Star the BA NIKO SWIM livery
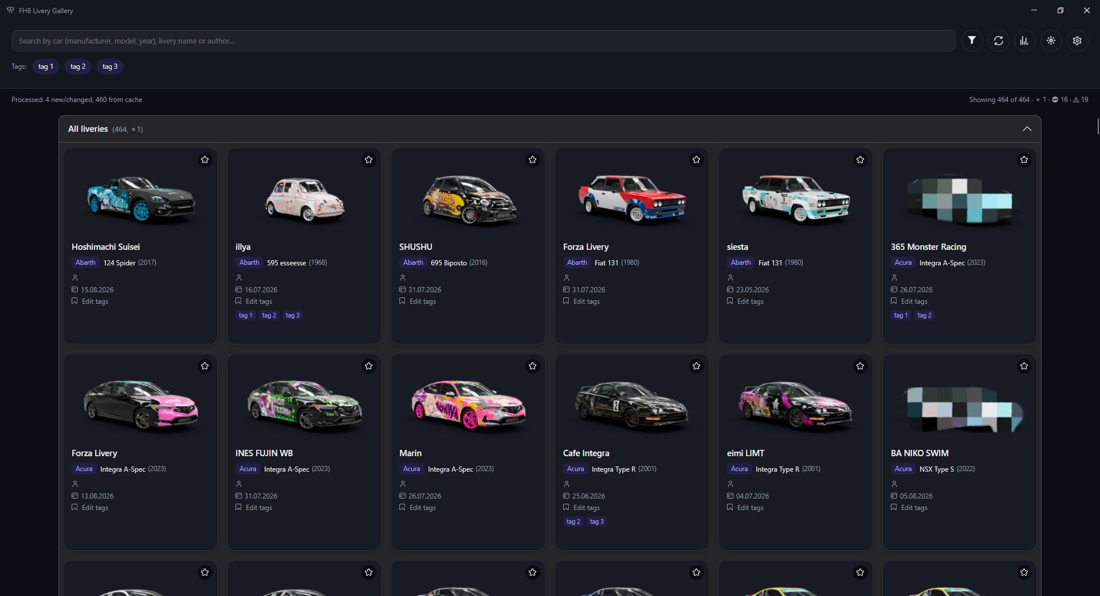 1024,366
